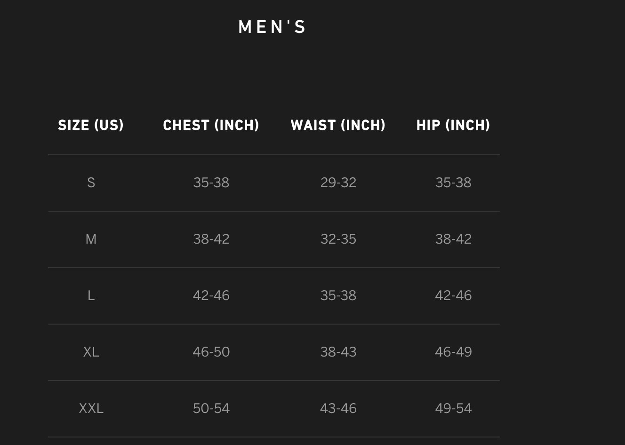Click the waist value for size L
This screenshot has width=625, height=445.
point(338,295)
